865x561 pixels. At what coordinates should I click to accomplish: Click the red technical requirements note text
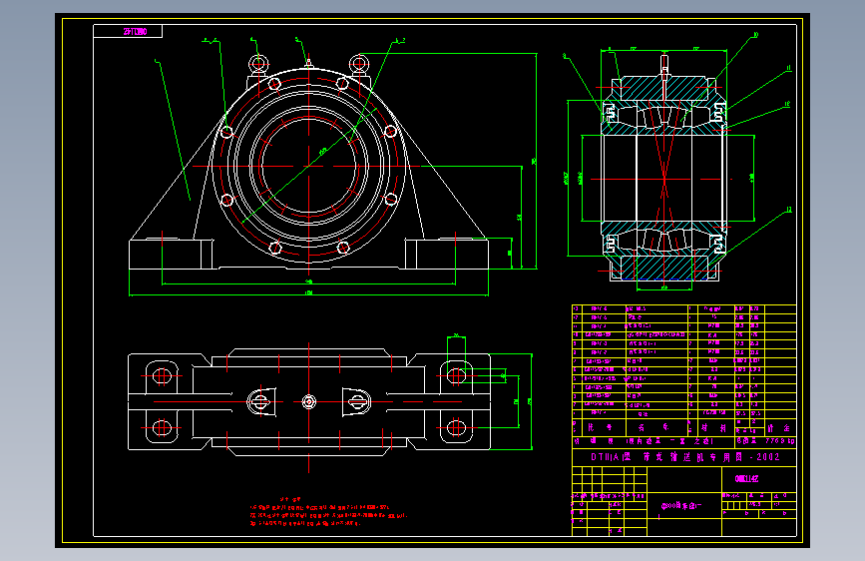point(327,511)
